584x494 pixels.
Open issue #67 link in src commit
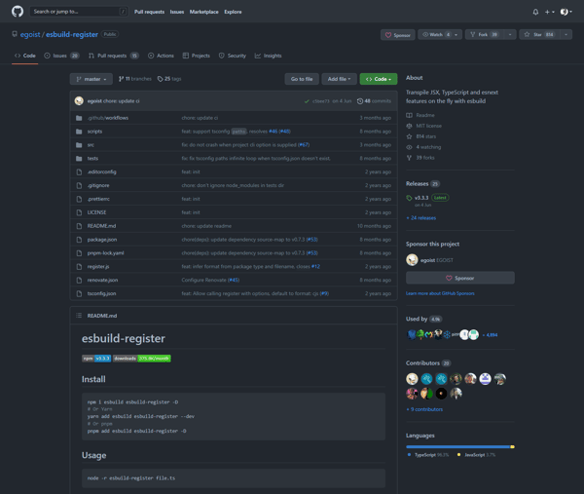304,144
